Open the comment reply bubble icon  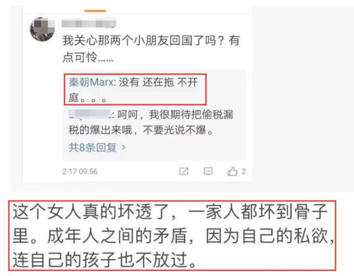[208, 171]
